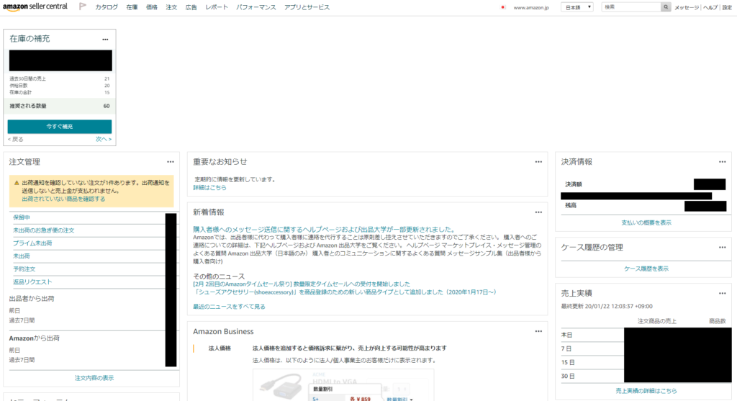Click the 残高 label

571,205
